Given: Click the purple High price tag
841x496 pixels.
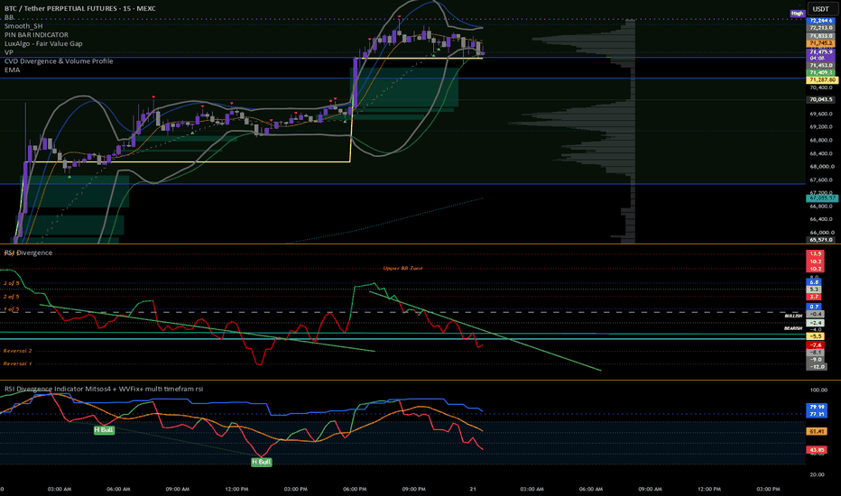Looking at the screenshot, I should pyautogui.click(x=797, y=14).
